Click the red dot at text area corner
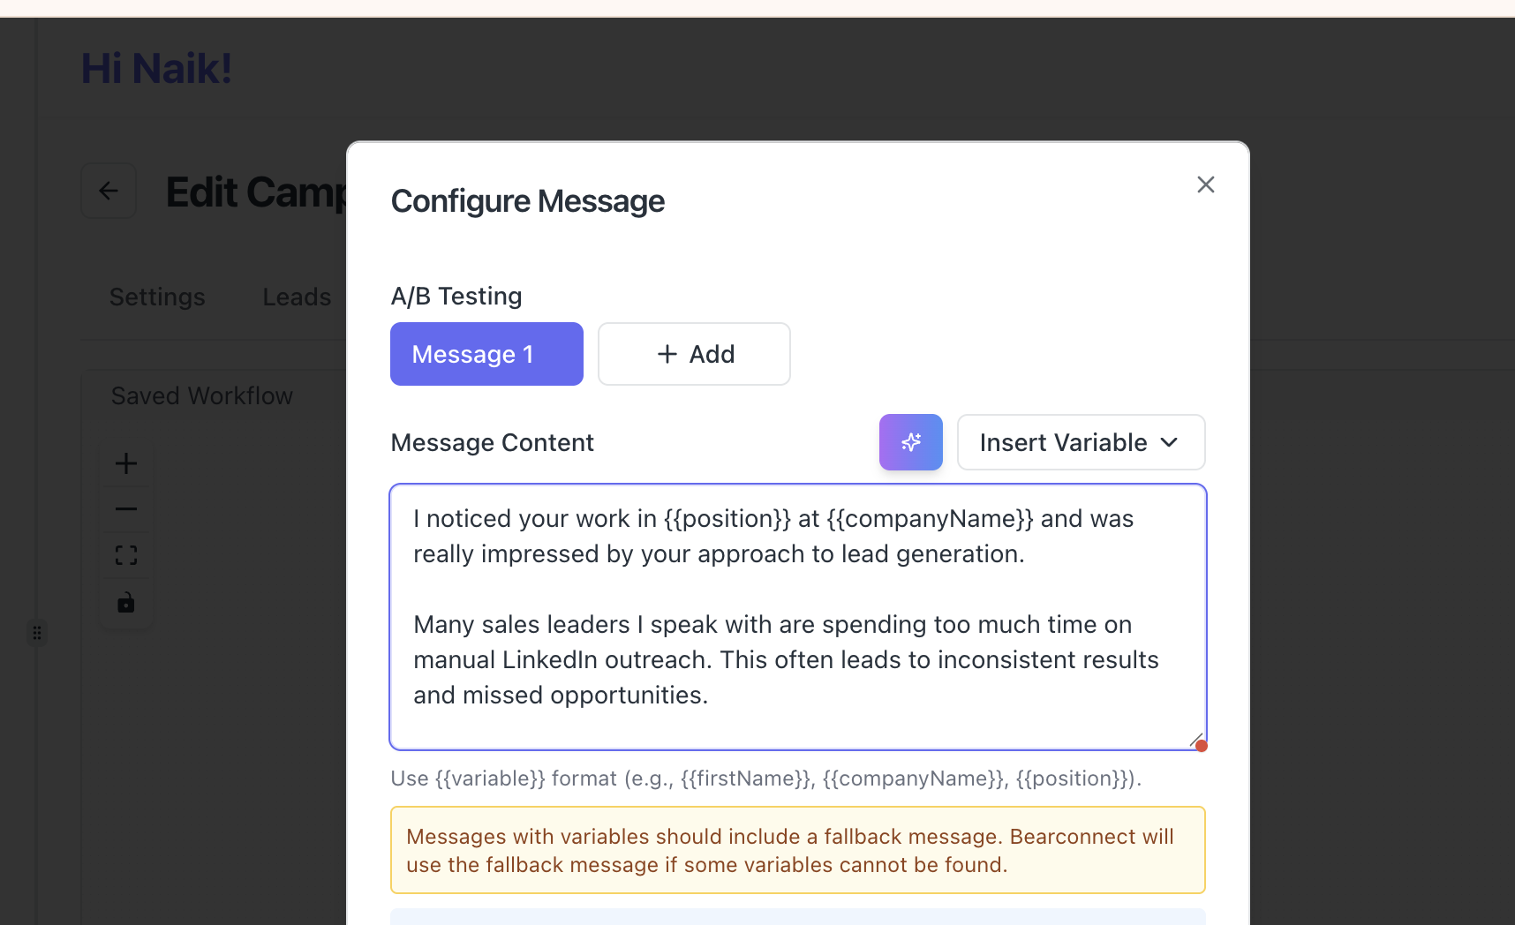 point(1202,746)
